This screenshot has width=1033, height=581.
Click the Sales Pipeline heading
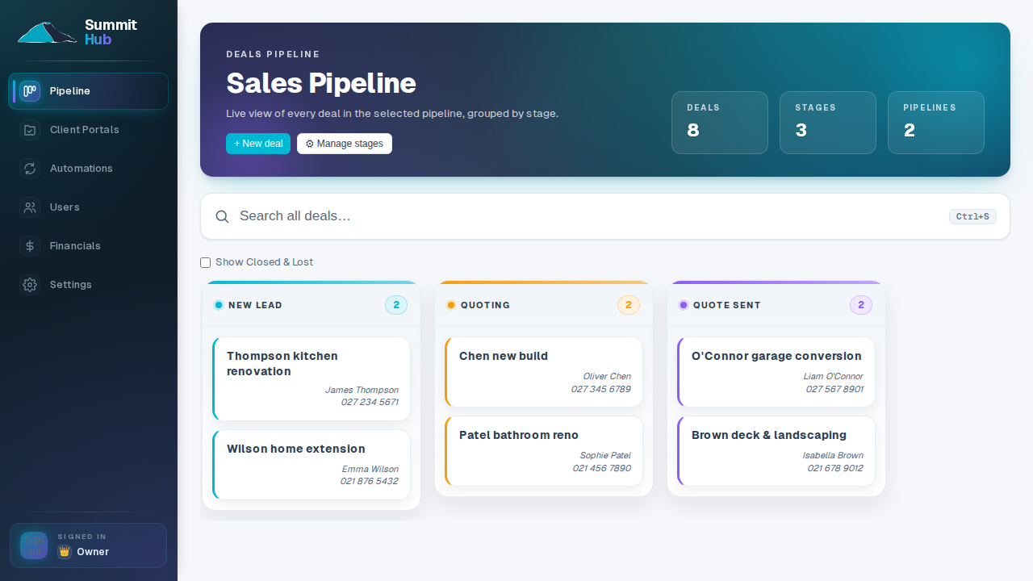(321, 83)
